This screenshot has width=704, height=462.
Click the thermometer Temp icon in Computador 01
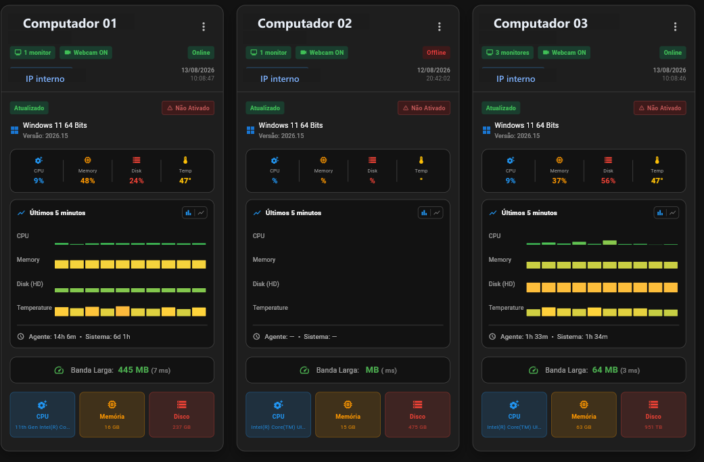185,160
